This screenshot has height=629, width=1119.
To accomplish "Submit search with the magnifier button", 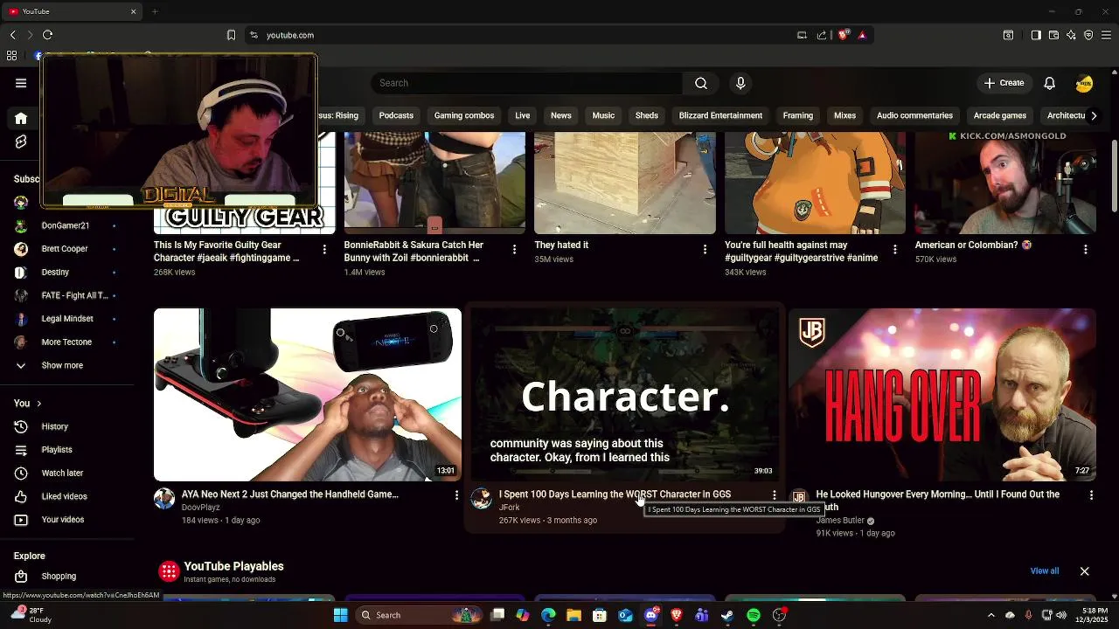I will (x=701, y=83).
